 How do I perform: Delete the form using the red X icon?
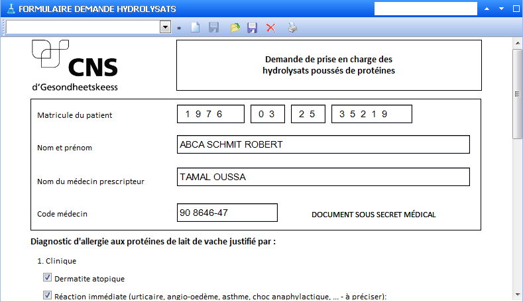click(x=270, y=28)
